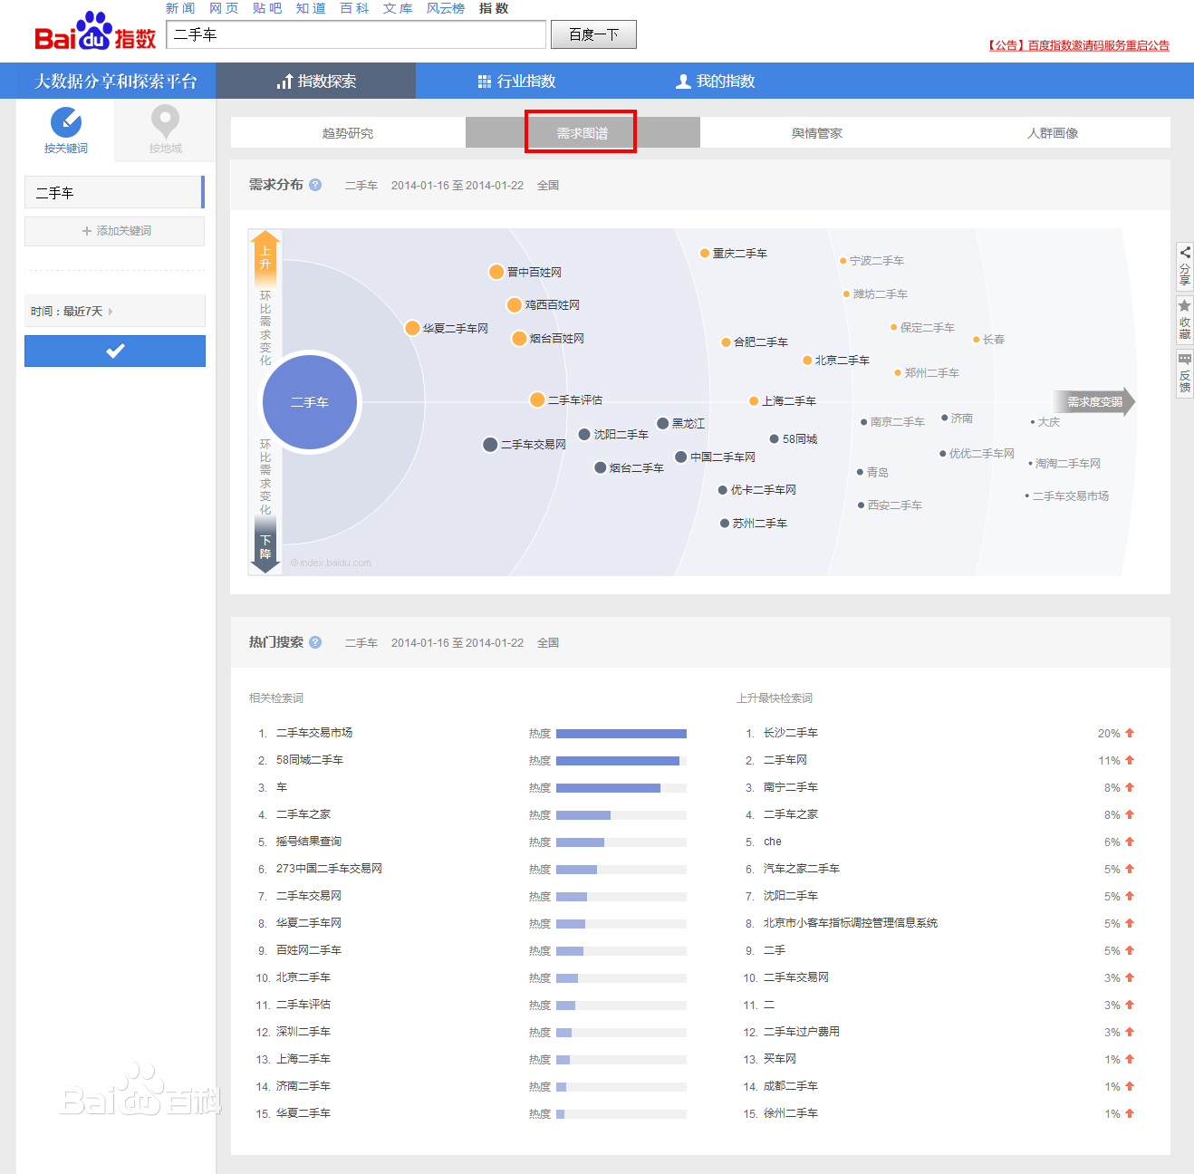This screenshot has width=1194, height=1174.
Task: Click the 黑龙江 dark node
Action: click(663, 423)
